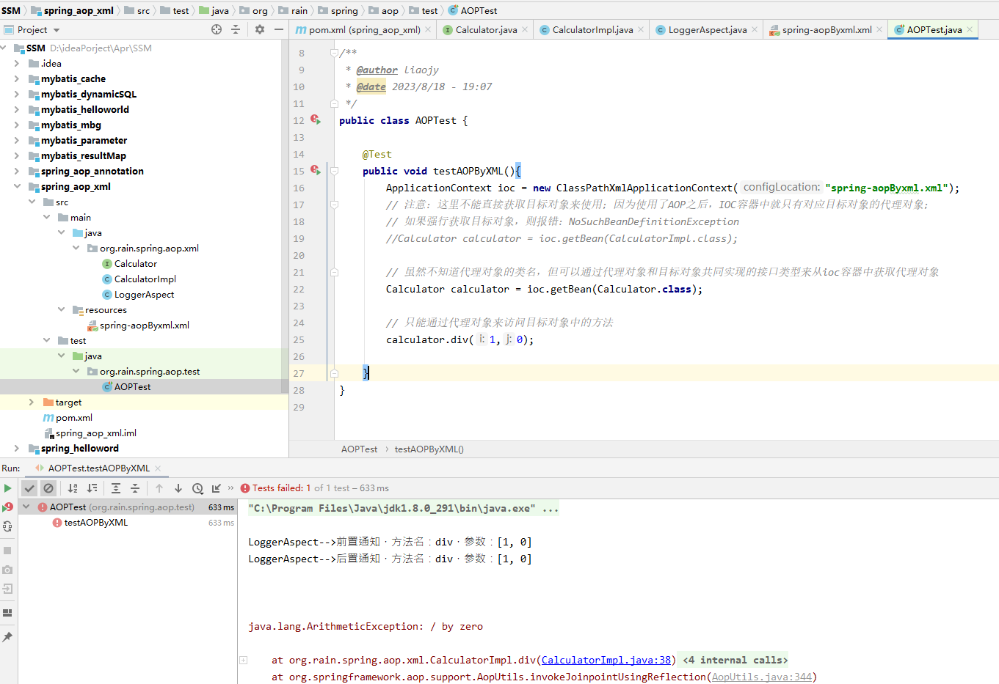The image size is (999, 684).
Task: Toggle Show Ignored tests icon
Action: click(48, 488)
